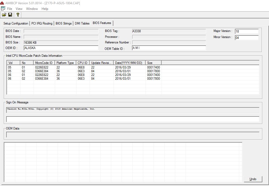269x186 pixels.
Task: Click the Date(YYYY/MM/DD) column header
Action: point(129,63)
